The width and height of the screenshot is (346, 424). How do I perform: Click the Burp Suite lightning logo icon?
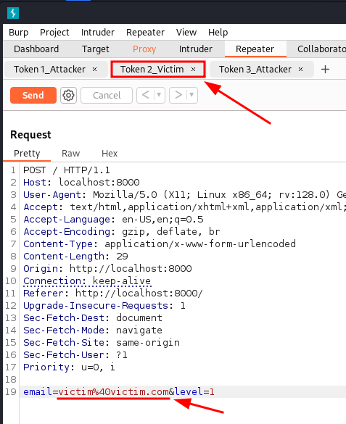coord(13,13)
